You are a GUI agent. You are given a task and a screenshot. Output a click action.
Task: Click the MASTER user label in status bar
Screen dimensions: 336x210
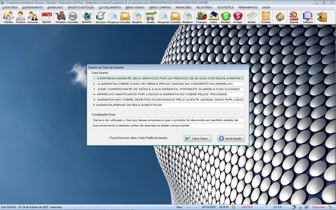[x=247, y=207]
